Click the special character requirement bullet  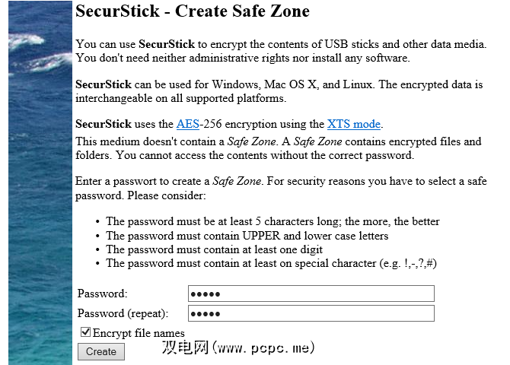tap(271, 263)
